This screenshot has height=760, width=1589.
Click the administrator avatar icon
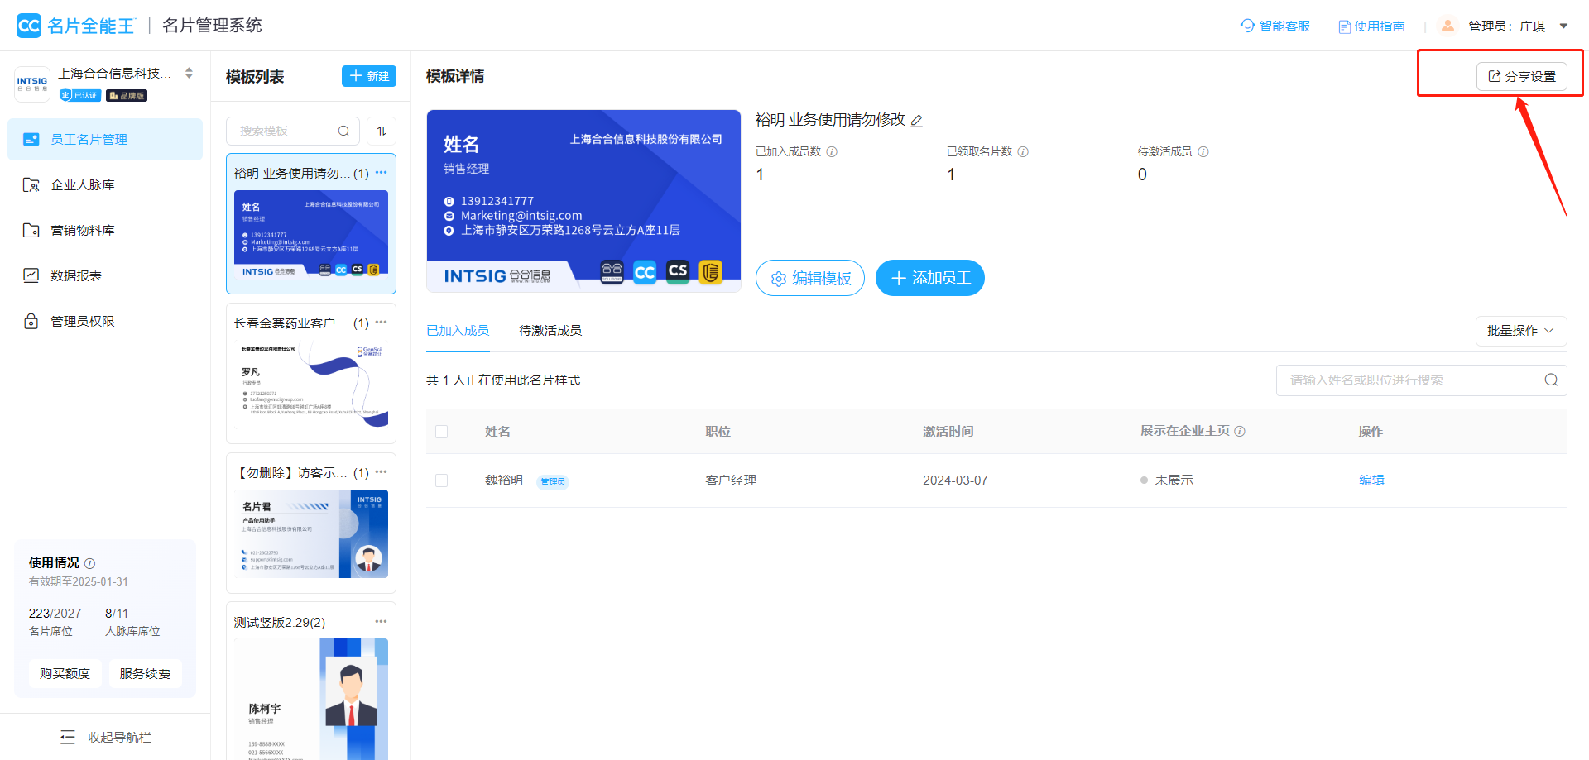pos(1447,26)
